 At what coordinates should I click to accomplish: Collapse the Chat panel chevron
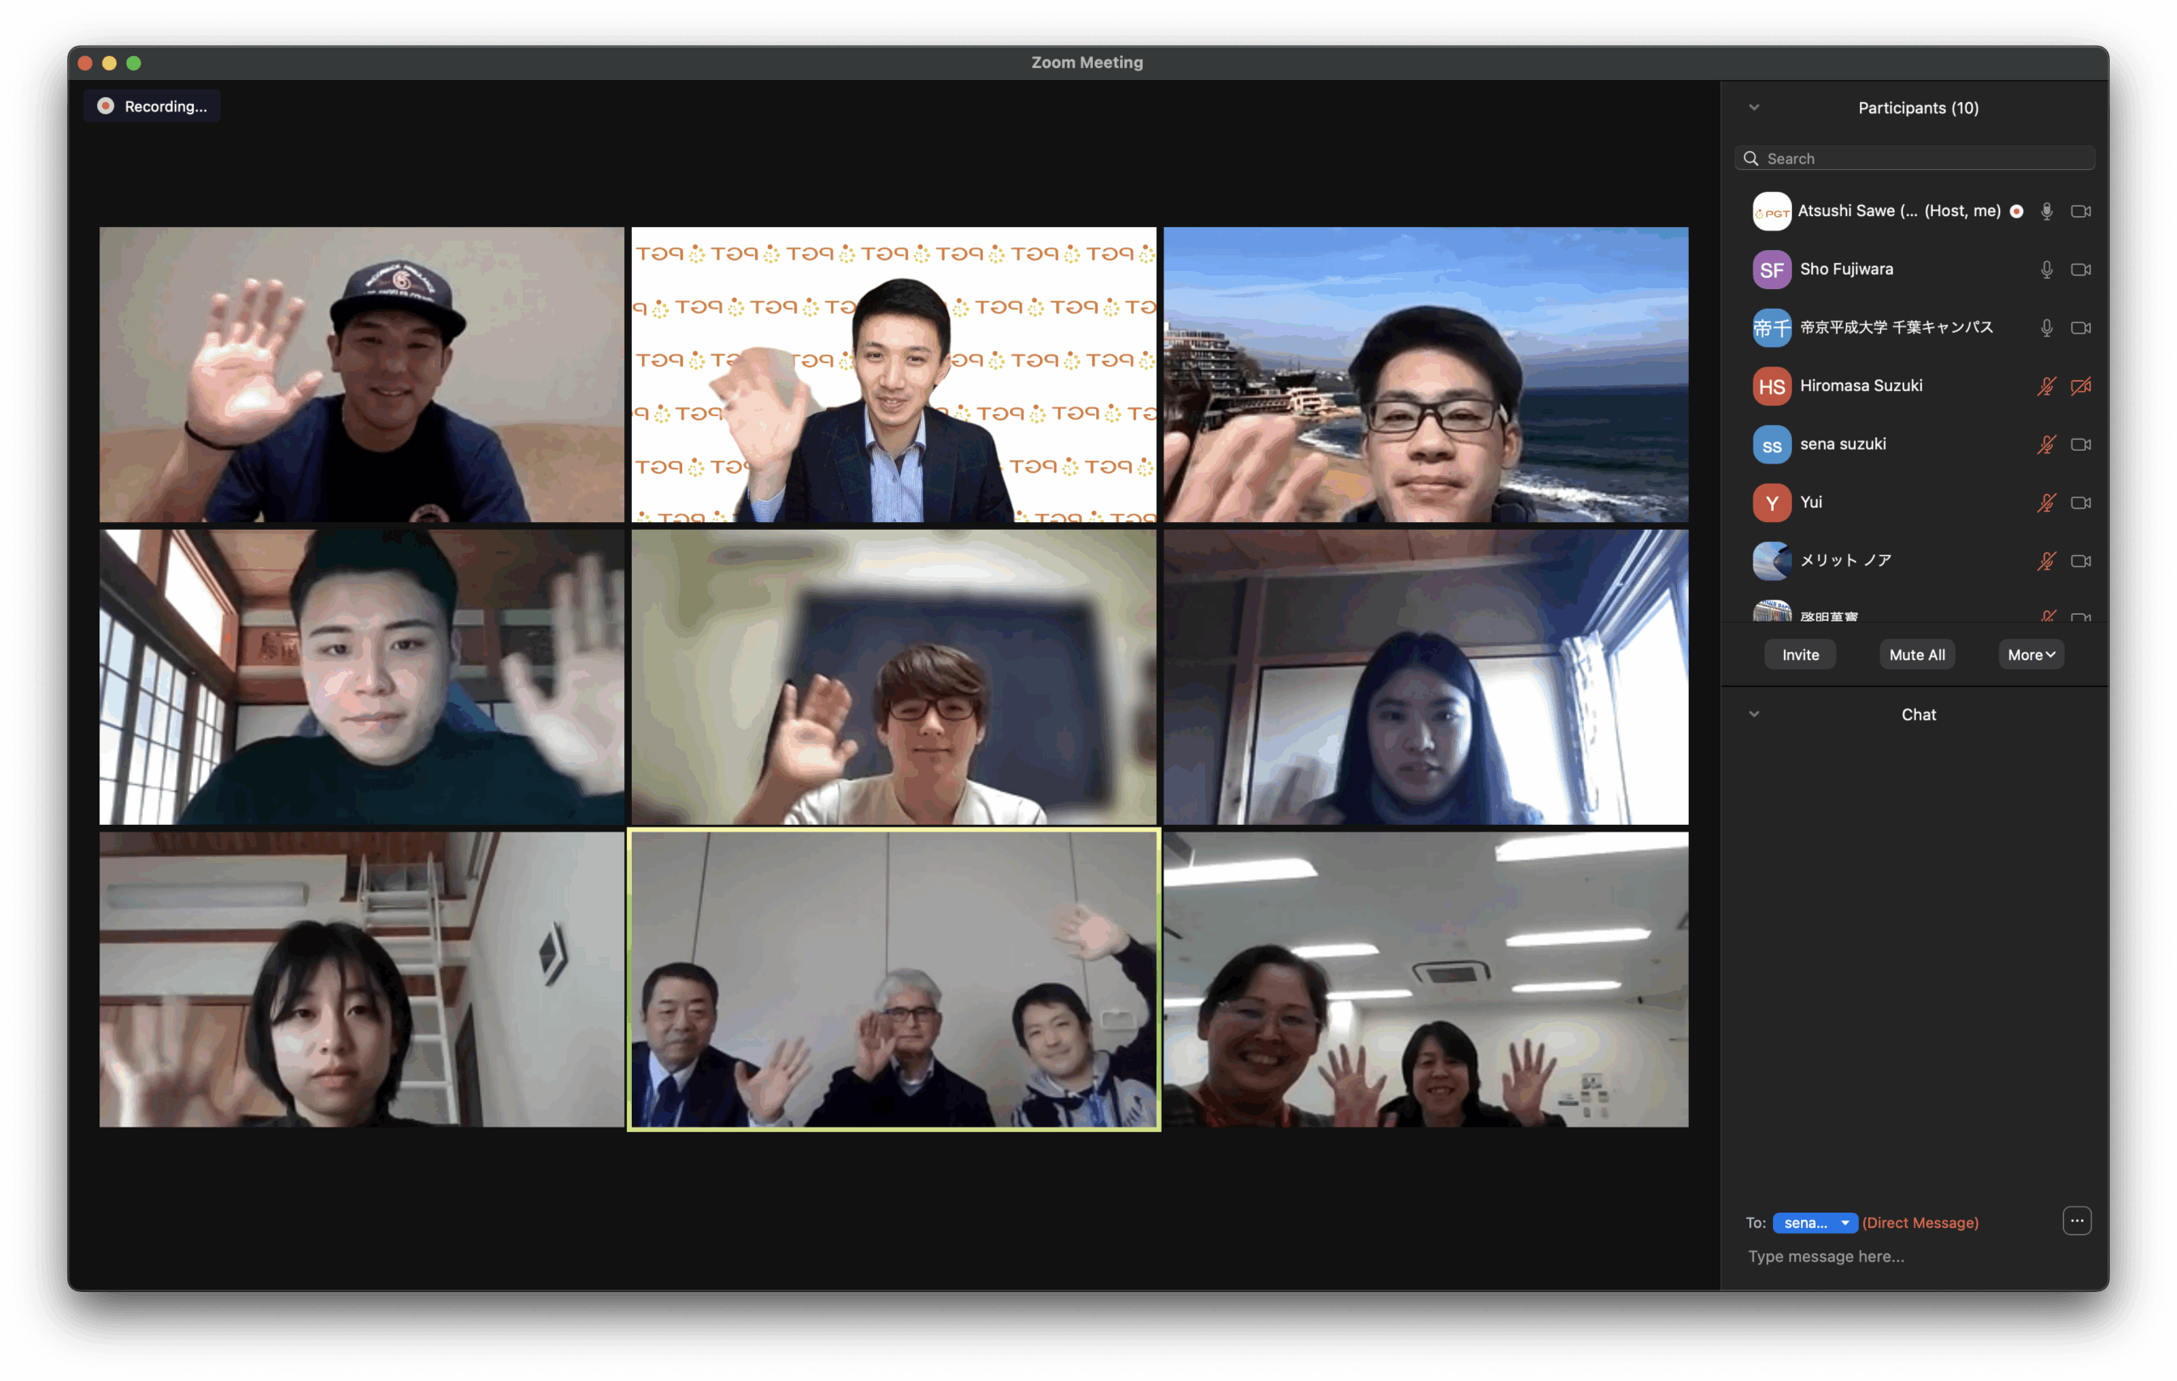pos(1754,714)
